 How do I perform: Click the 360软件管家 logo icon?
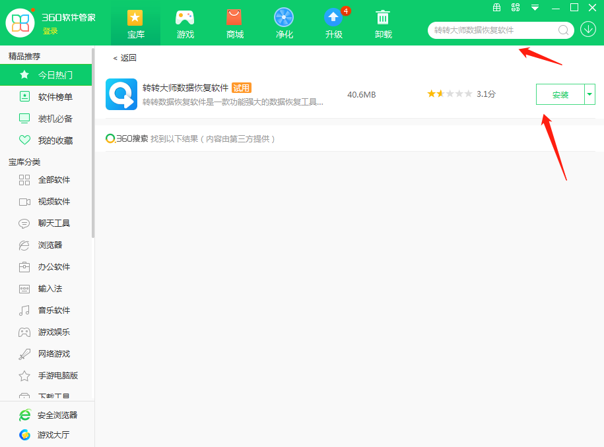click(x=20, y=22)
